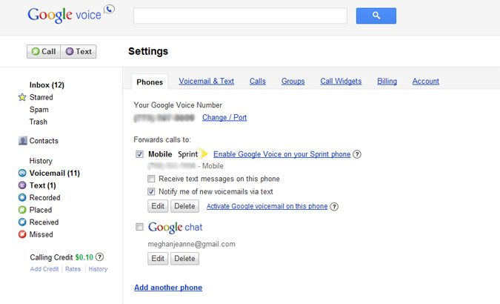Image resolution: width=500 pixels, height=304 pixels.
Task: Enable Receive text messages on this phone
Action: tap(151, 179)
